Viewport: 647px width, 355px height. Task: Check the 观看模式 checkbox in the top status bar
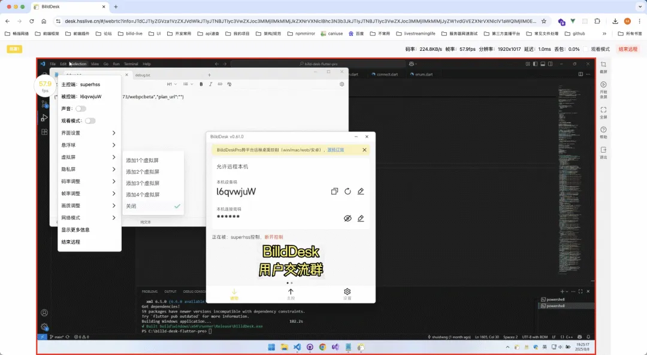pos(585,49)
